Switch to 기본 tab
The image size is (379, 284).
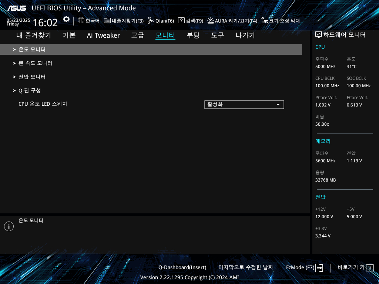pos(69,35)
